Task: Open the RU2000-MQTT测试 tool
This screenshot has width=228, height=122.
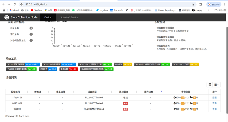Action: (x=186, y=64)
